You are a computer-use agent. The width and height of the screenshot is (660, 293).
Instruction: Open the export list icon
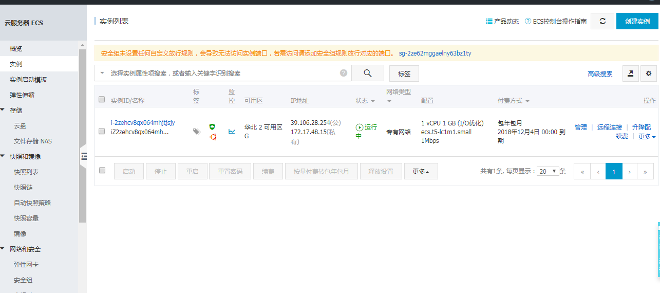coord(631,74)
